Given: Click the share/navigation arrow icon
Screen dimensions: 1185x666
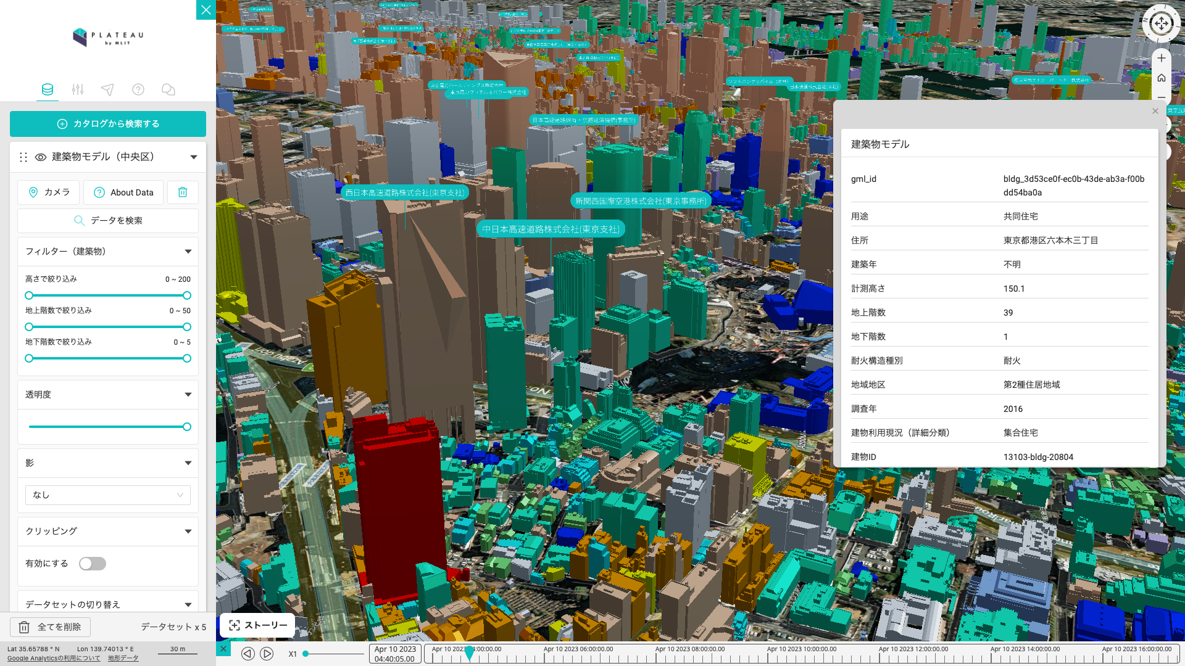Looking at the screenshot, I should point(107,89).
